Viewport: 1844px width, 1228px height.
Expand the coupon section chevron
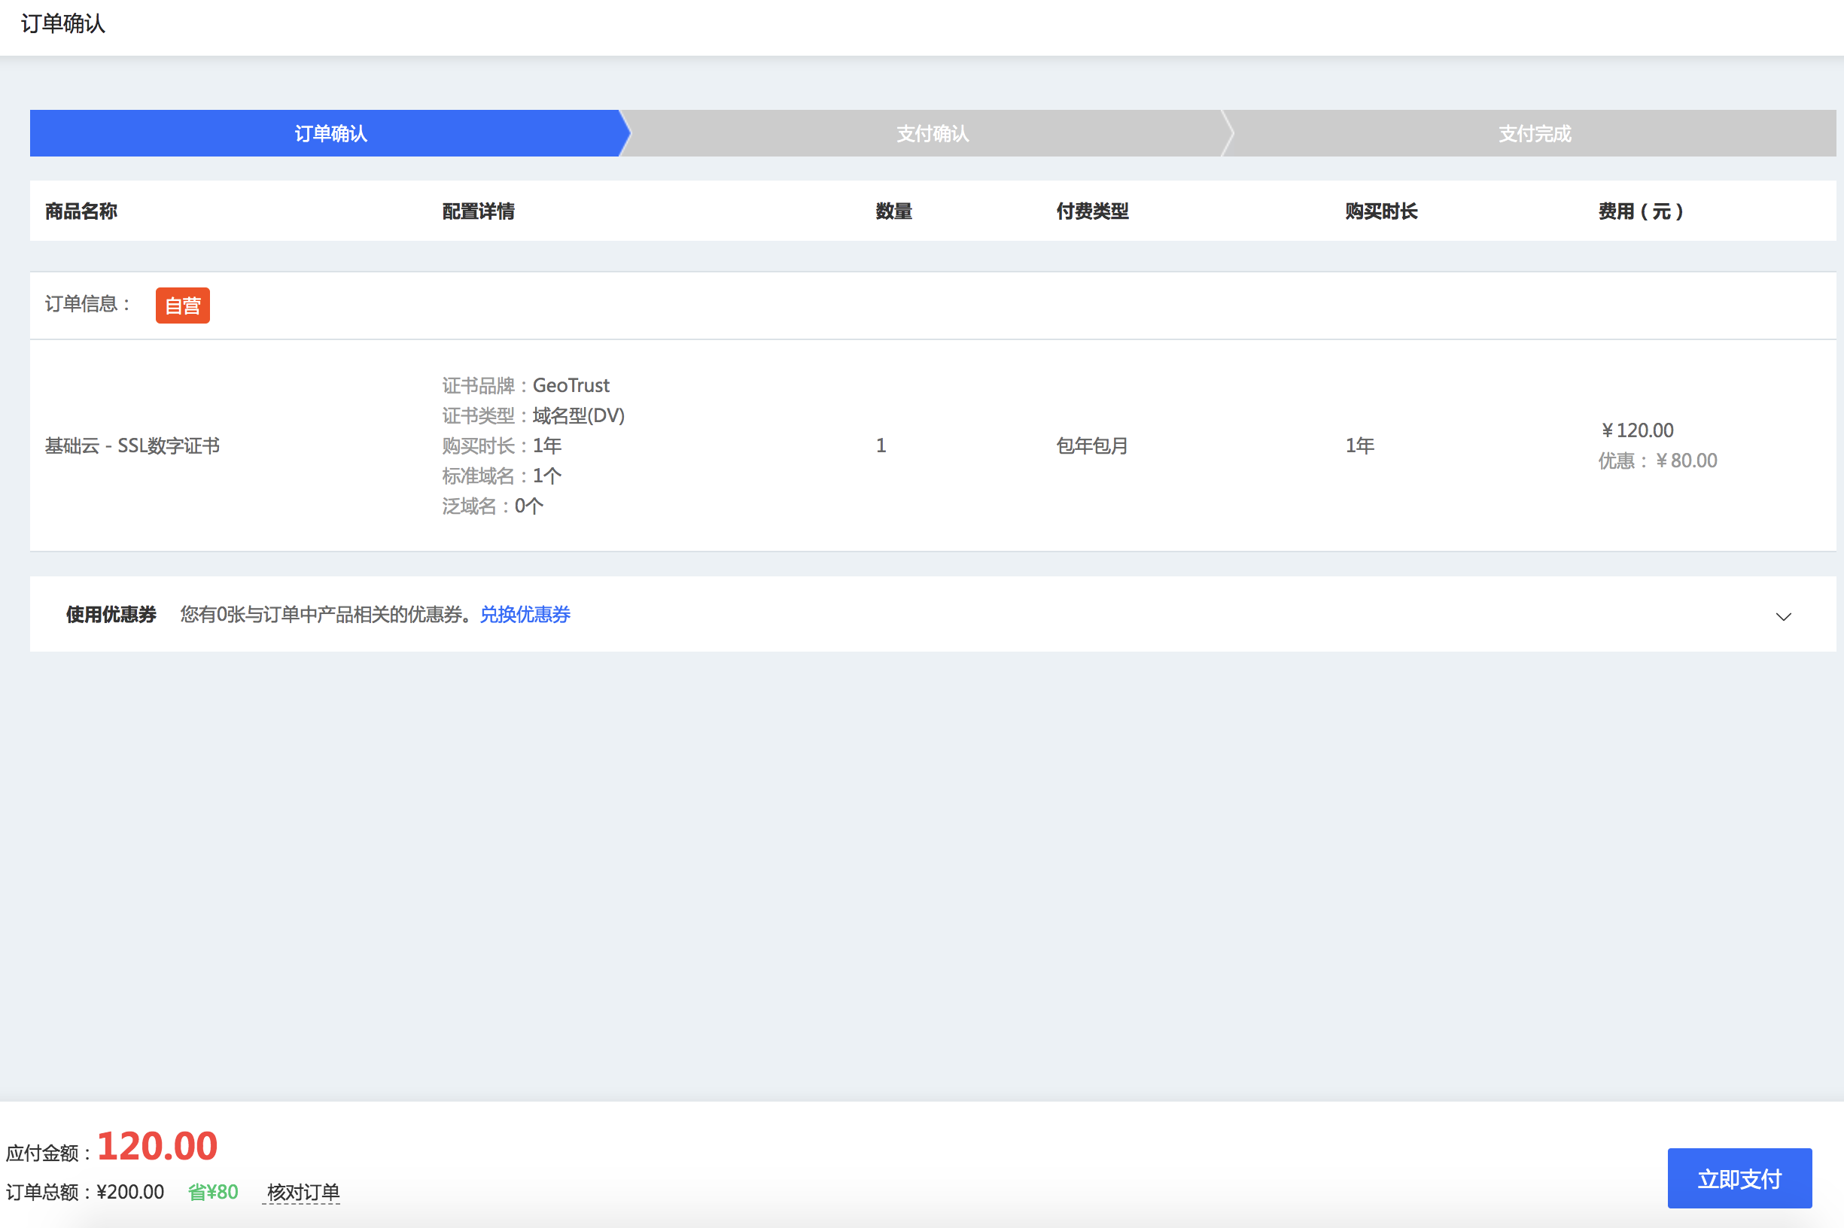pyautogui.click(x=1784, y=616)
